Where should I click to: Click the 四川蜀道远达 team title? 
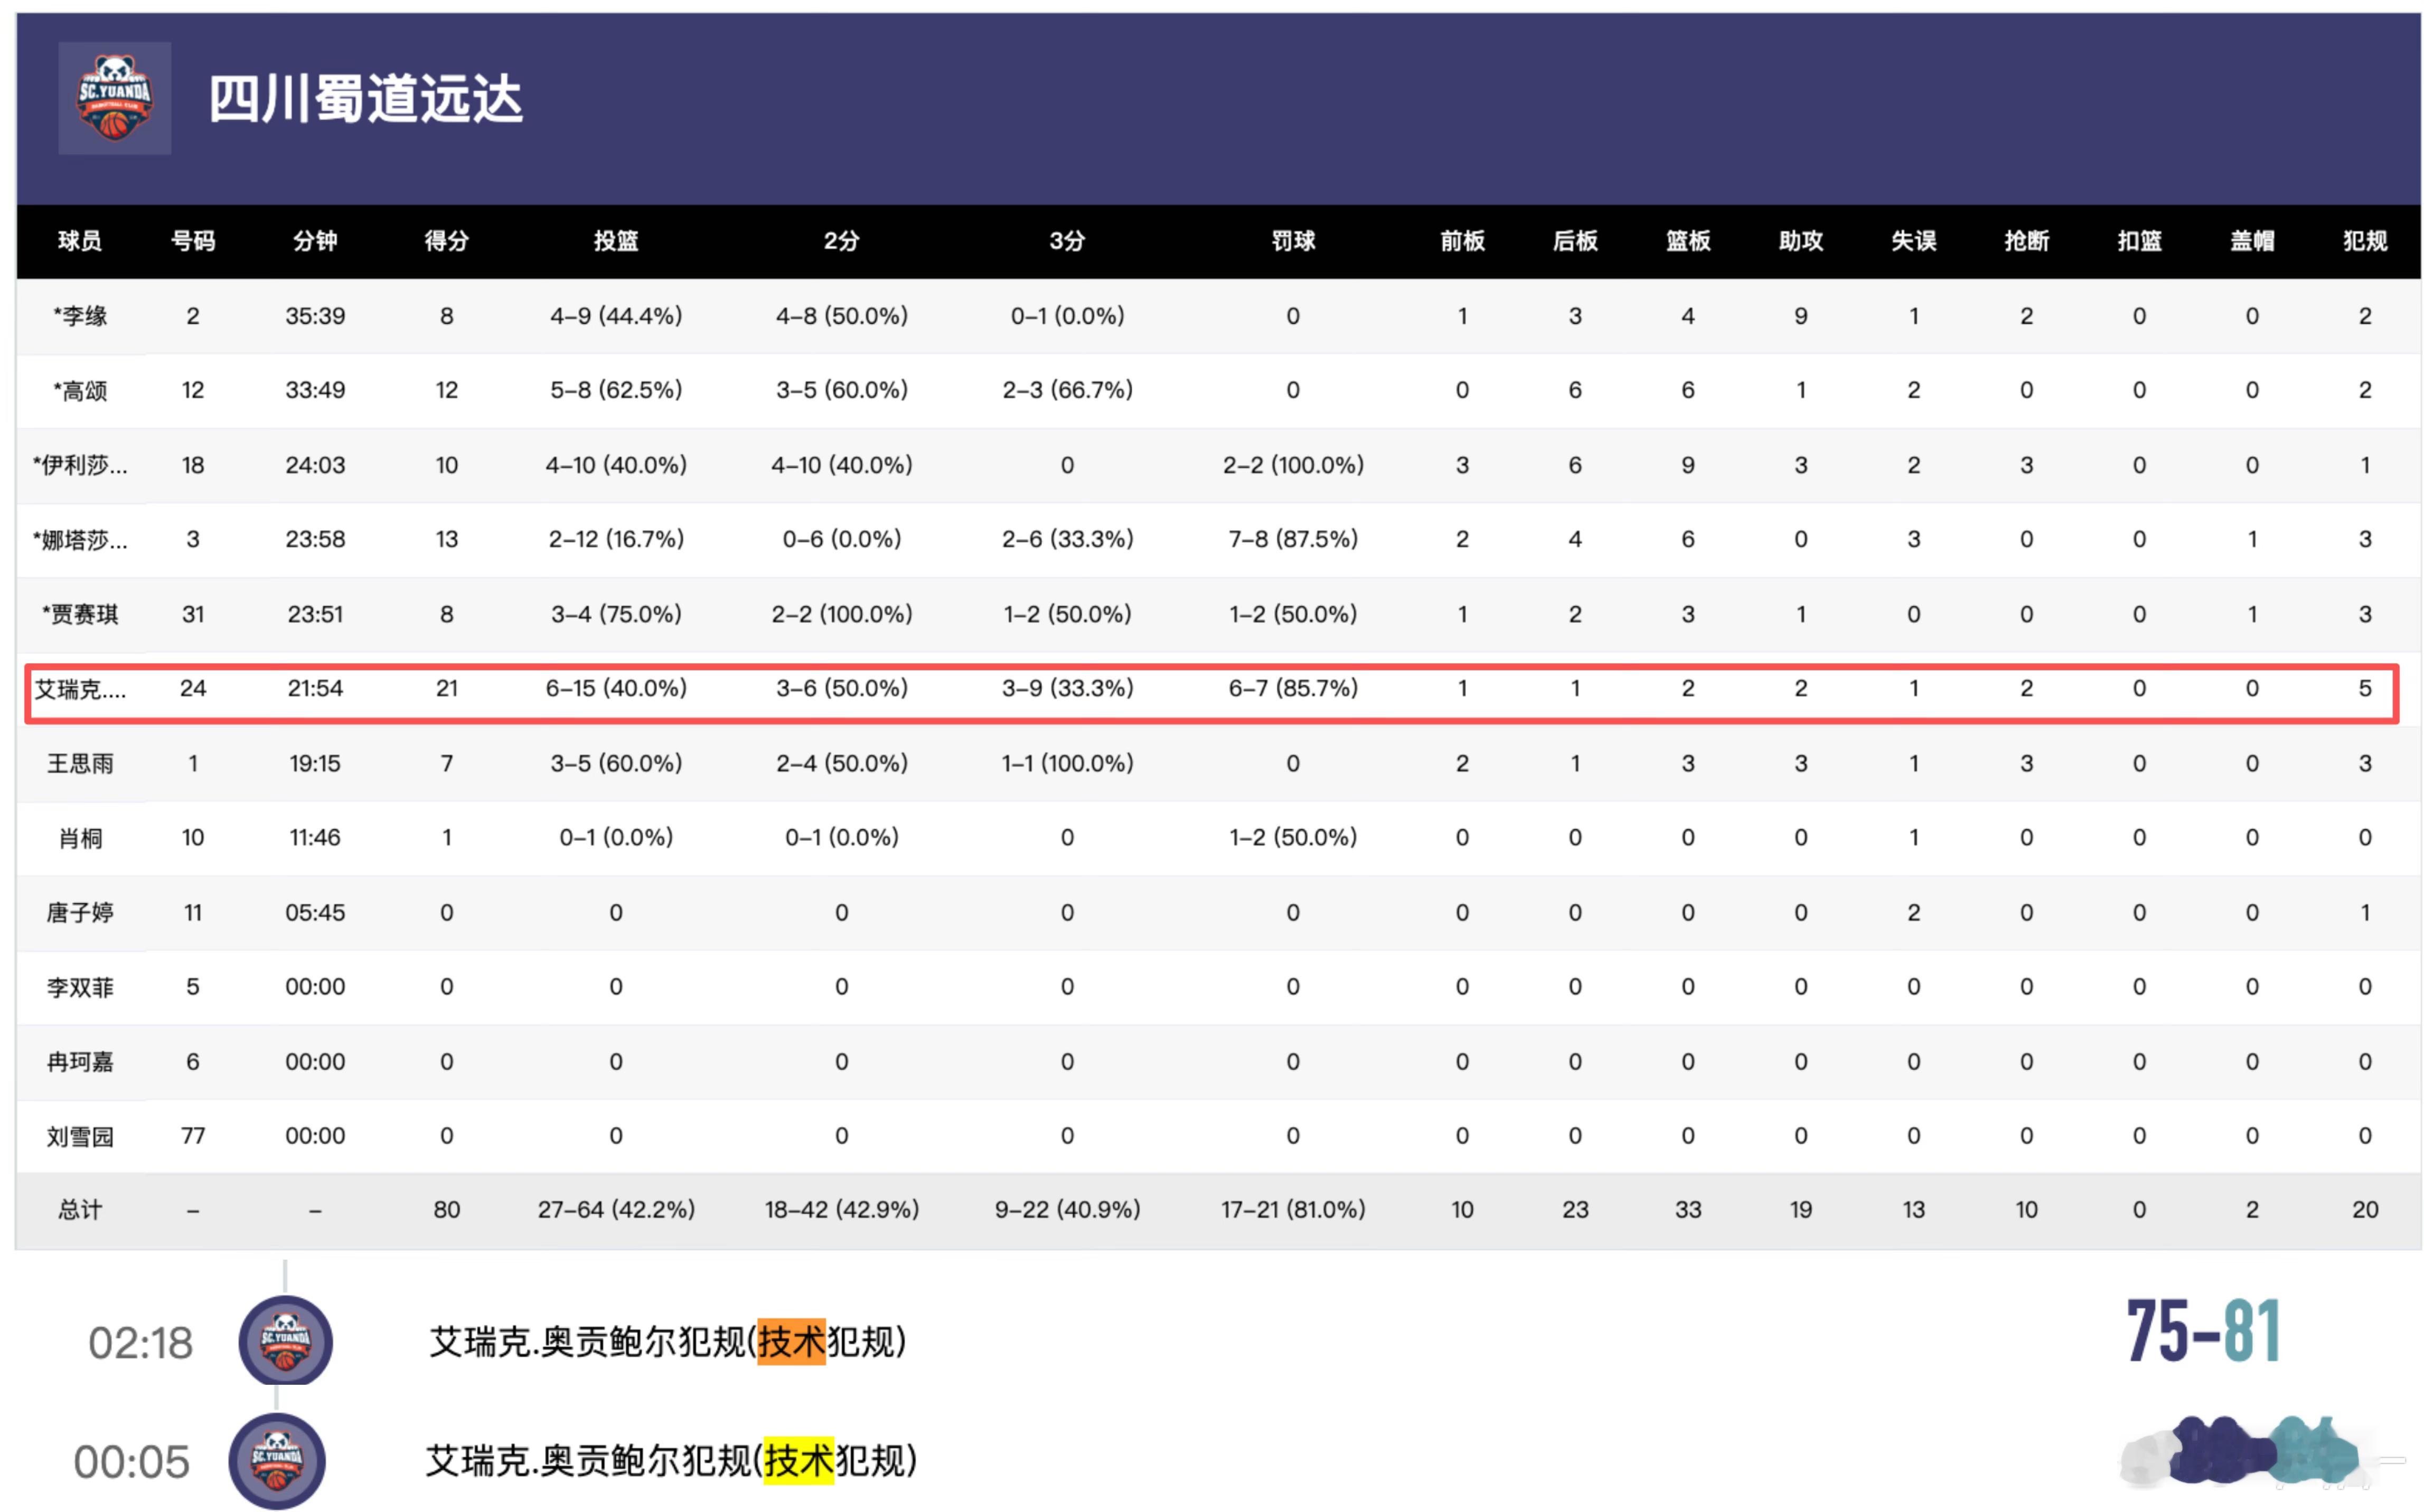click(365, 99)
